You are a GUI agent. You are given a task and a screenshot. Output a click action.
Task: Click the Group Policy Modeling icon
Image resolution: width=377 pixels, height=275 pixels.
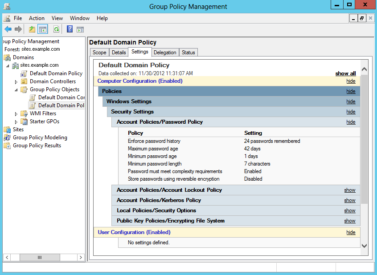click(7, 137)
